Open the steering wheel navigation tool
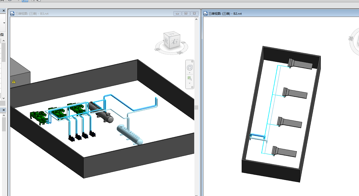This screenshot has width=359, height=196. [x=190, y=68]
